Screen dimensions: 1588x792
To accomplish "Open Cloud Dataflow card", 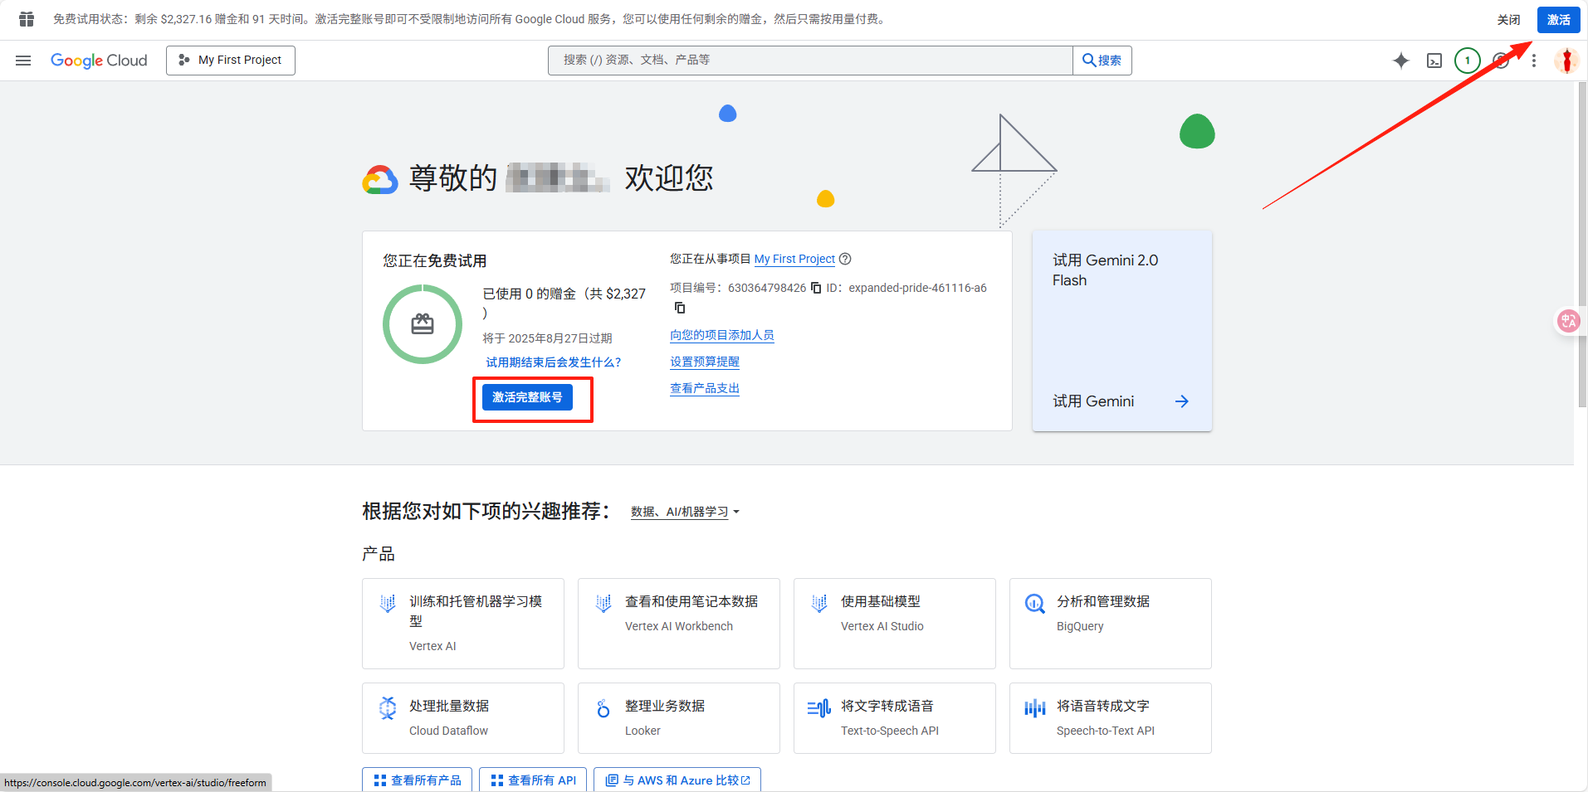I will pyautogui.click(x=463, y=718).
